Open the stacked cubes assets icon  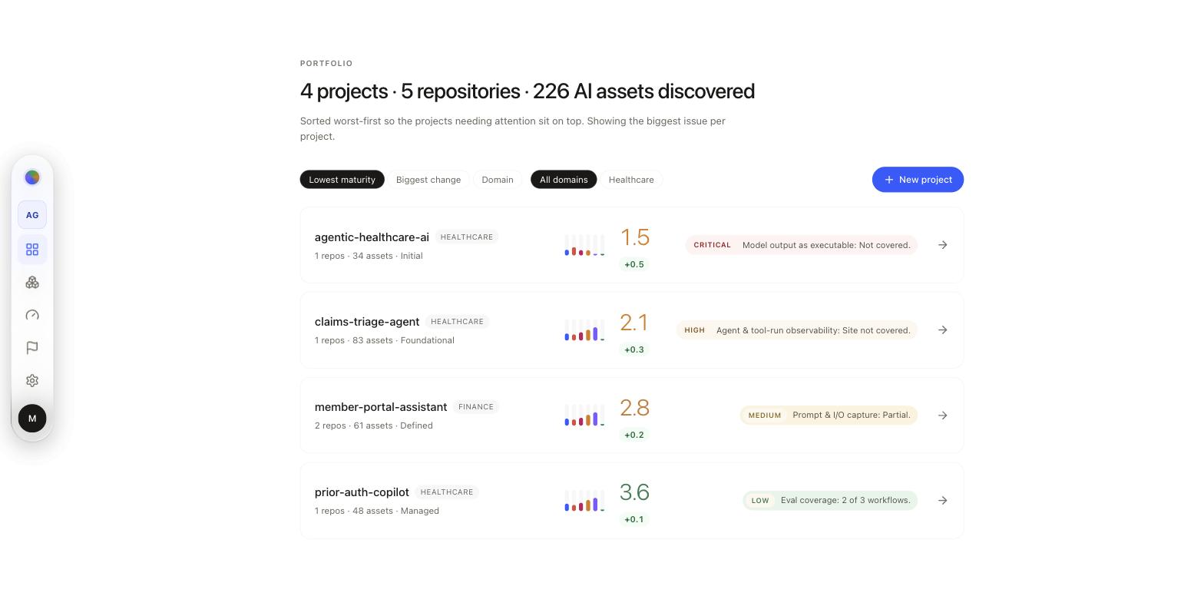[x=32, y=283]
